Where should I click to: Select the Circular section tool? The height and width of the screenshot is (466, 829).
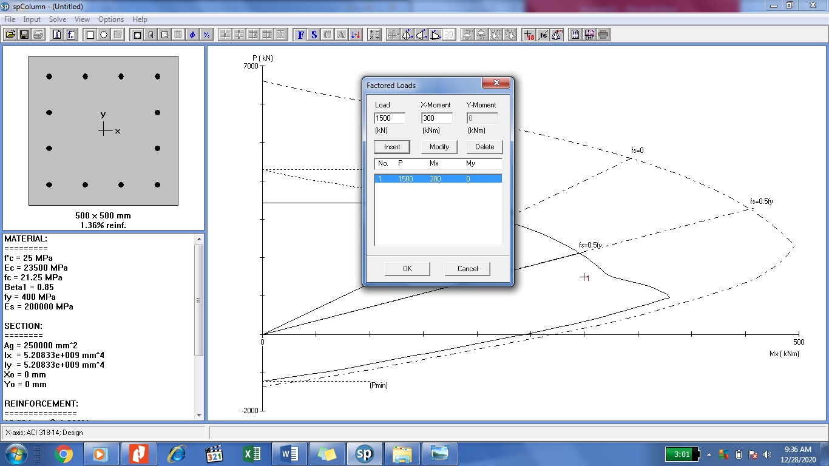pyautogui.click(x=104, y=35)
